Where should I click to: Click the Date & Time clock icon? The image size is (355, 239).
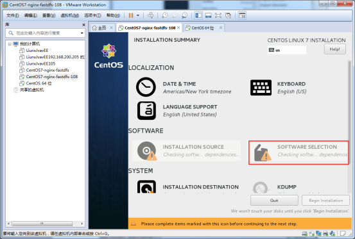point(146,87)
